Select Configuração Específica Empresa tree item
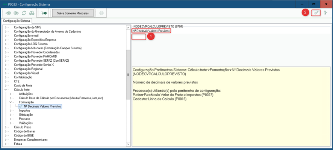The image size is (333, 150). pyautogui.click(x=35, y=40)
